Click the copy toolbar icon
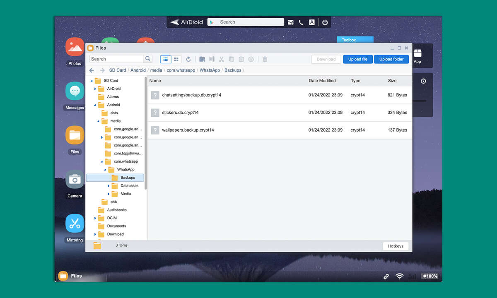Viewport: 497px width, 298px height. point(231,59)
